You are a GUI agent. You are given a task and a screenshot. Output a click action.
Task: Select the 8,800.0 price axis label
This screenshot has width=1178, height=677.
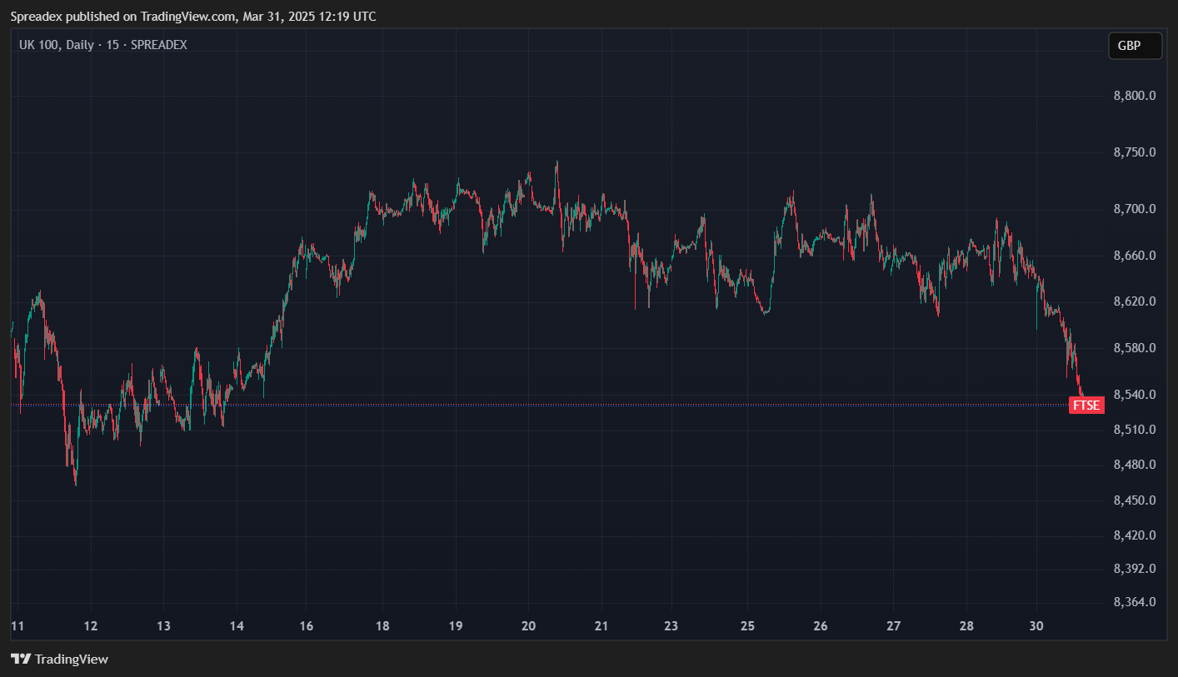[x=1135, y=96]
